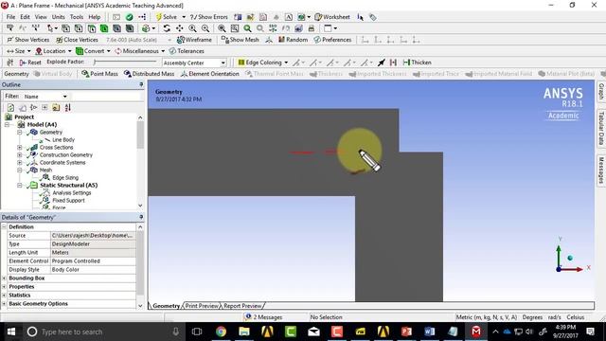Select Line Body in the outline
Image resolution: width=606 pixels, height=341 pixels.
(63, 139)
